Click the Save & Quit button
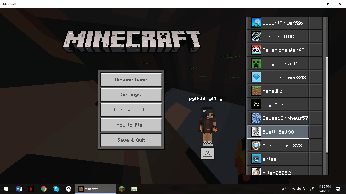Image resolution: width=346 pixels, height=194 pixels. coord(131,140)
